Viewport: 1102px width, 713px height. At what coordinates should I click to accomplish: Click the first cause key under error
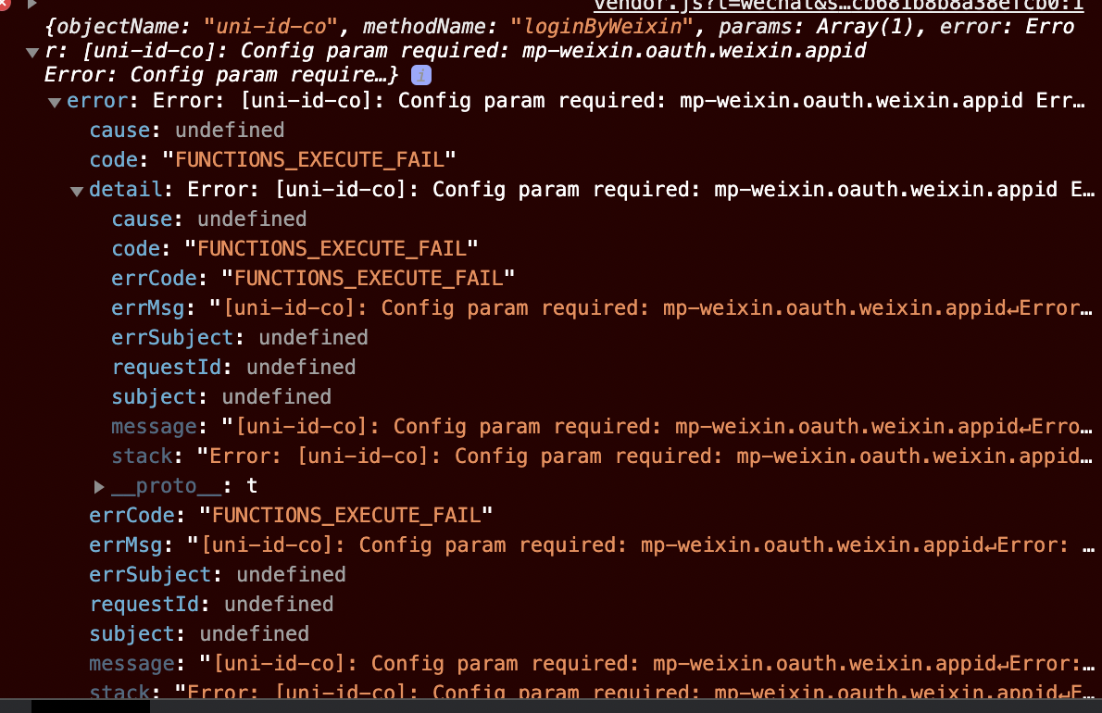pos(119,130)
